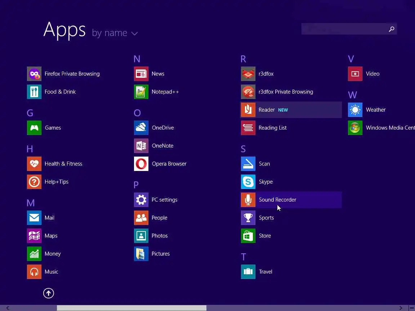Click the magnifier search button

(392, 29)
